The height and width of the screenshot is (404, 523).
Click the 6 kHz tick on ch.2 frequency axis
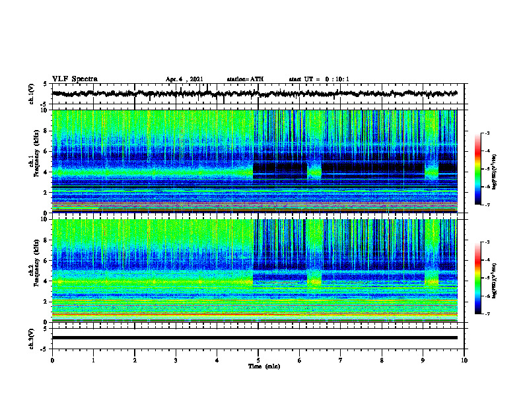(x=46, y=261)
